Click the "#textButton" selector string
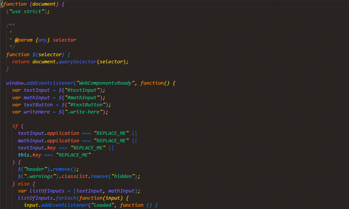This screenshot has width=349, height=209. (x=86, y=105)
